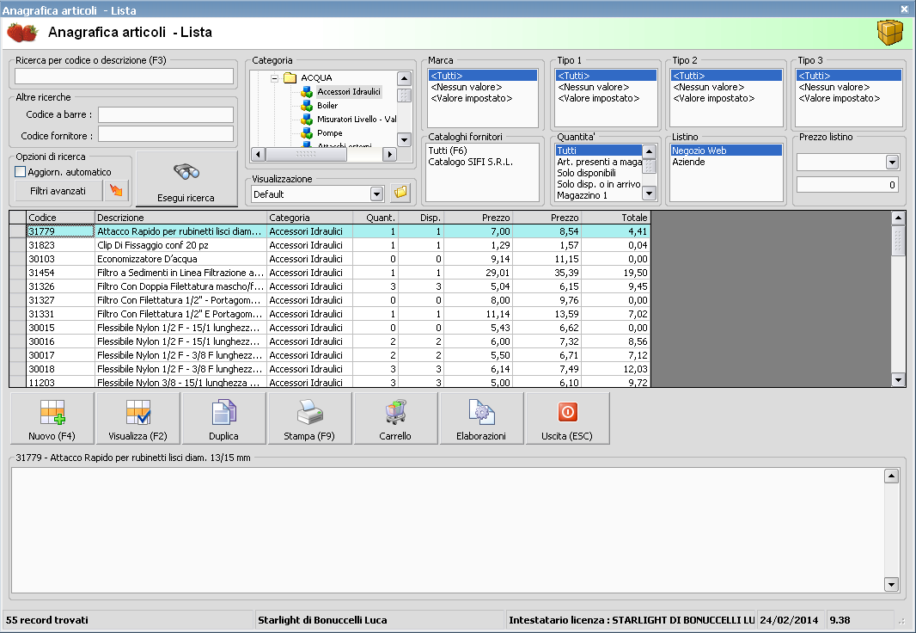Open Visualizza (F2) for selected article
Image resolution: width=916 pixels, height=633 pixels.
pyautogui.click(x=137, y=419)
